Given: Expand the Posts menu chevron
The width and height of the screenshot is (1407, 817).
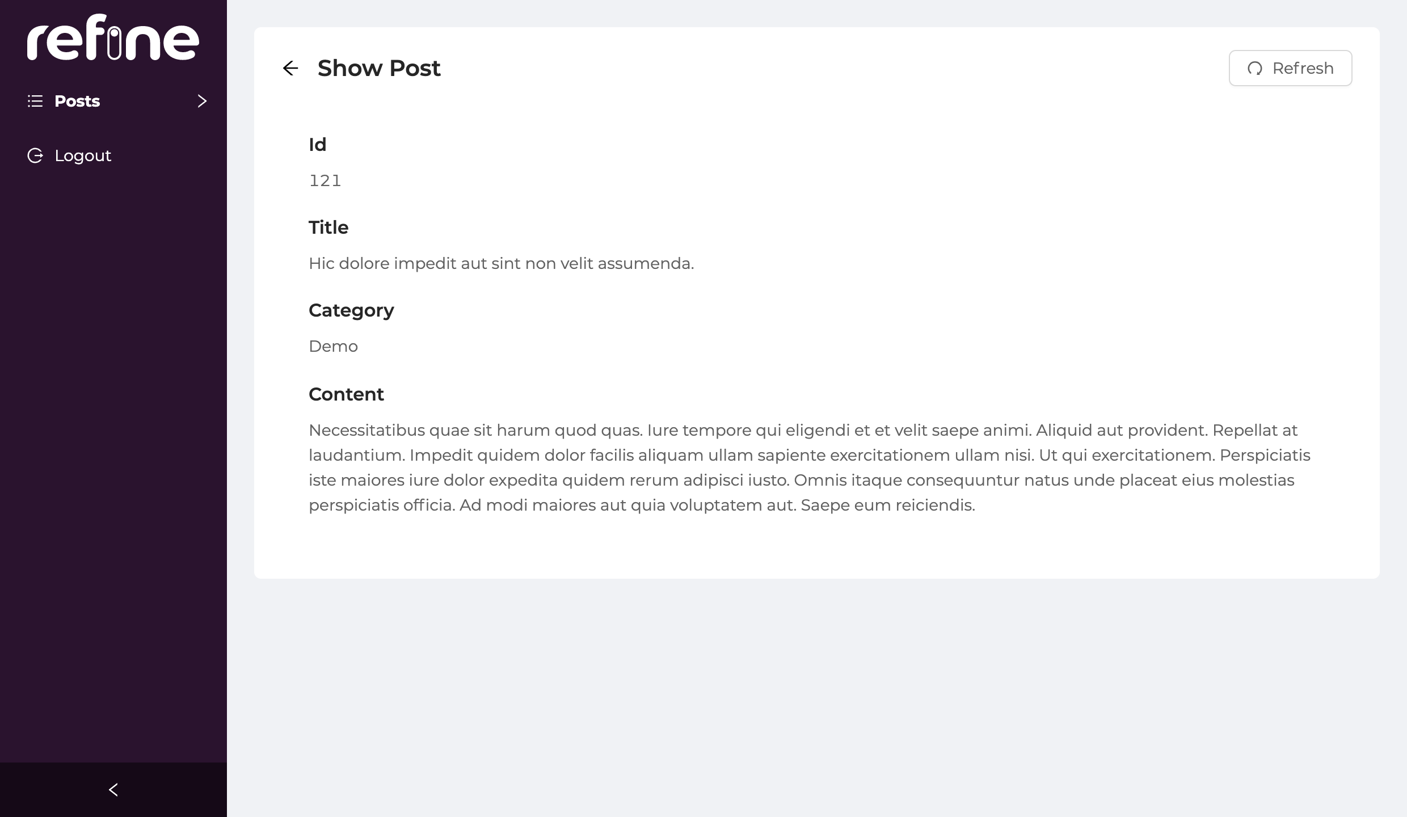Looking at the screenshot, I should (202, 101).
